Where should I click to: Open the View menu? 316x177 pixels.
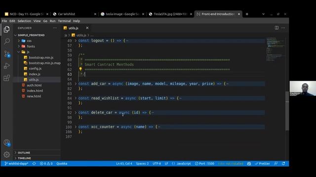click(37, 21)
